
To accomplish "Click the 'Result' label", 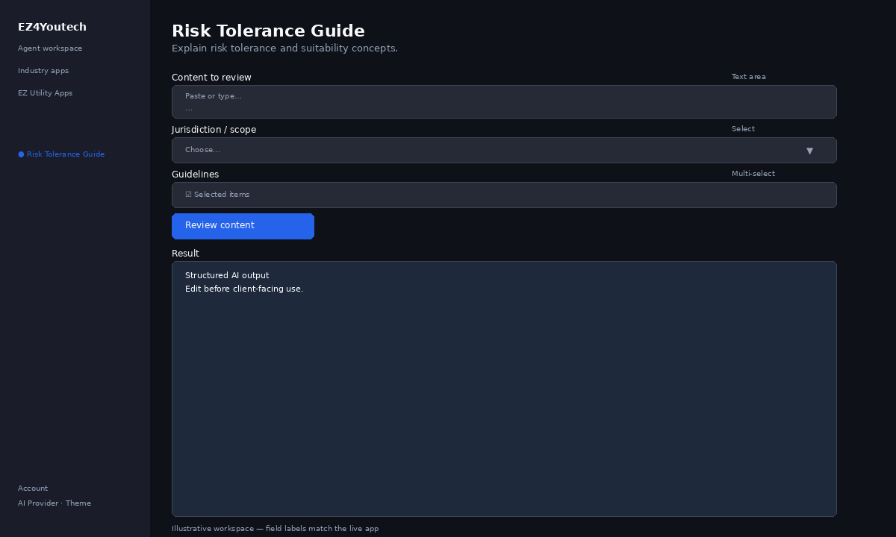I will click(x=185, y=254).
